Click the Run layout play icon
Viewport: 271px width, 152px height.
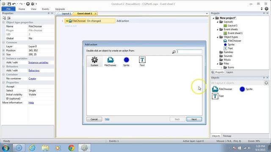28,4
